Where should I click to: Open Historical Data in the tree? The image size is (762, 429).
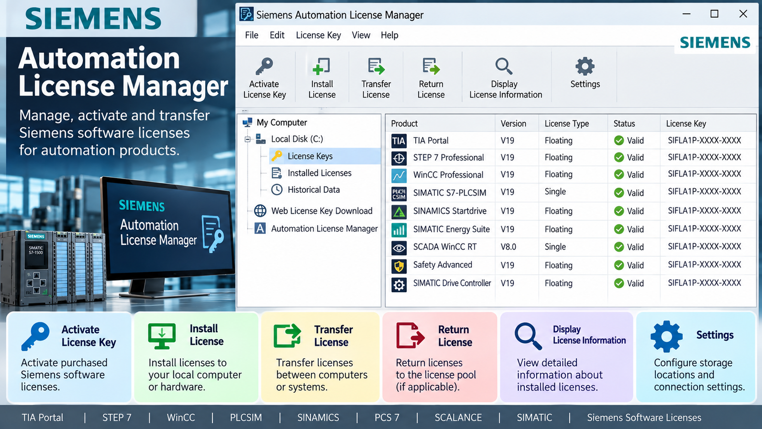[314, 190]
